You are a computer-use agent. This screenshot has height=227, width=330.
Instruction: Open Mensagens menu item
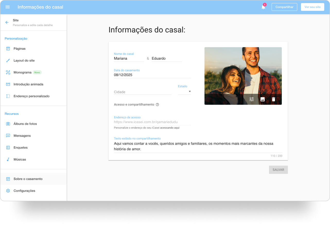(x=33, y=136)
